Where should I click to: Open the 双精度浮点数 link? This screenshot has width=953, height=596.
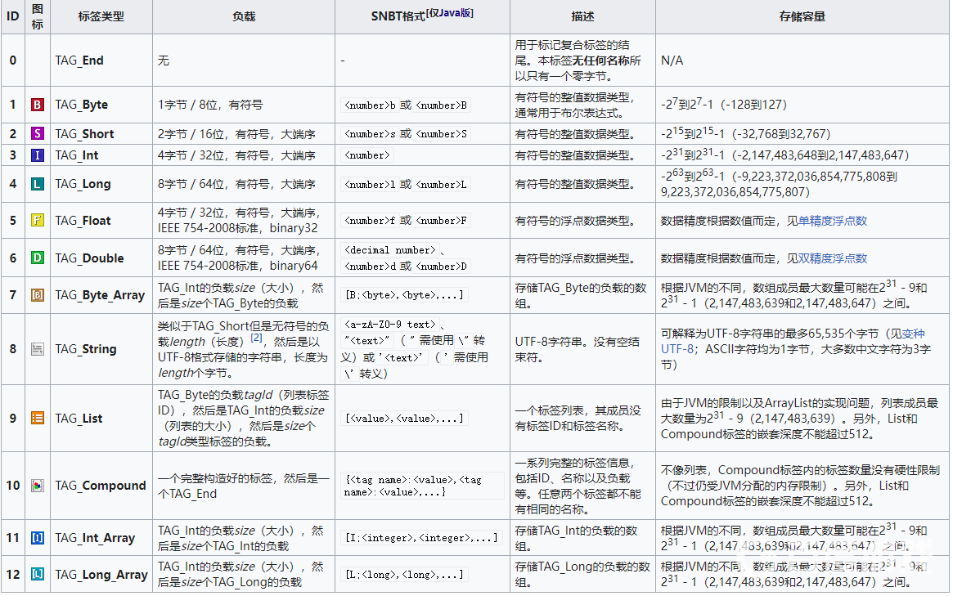[x=832, y=258]
